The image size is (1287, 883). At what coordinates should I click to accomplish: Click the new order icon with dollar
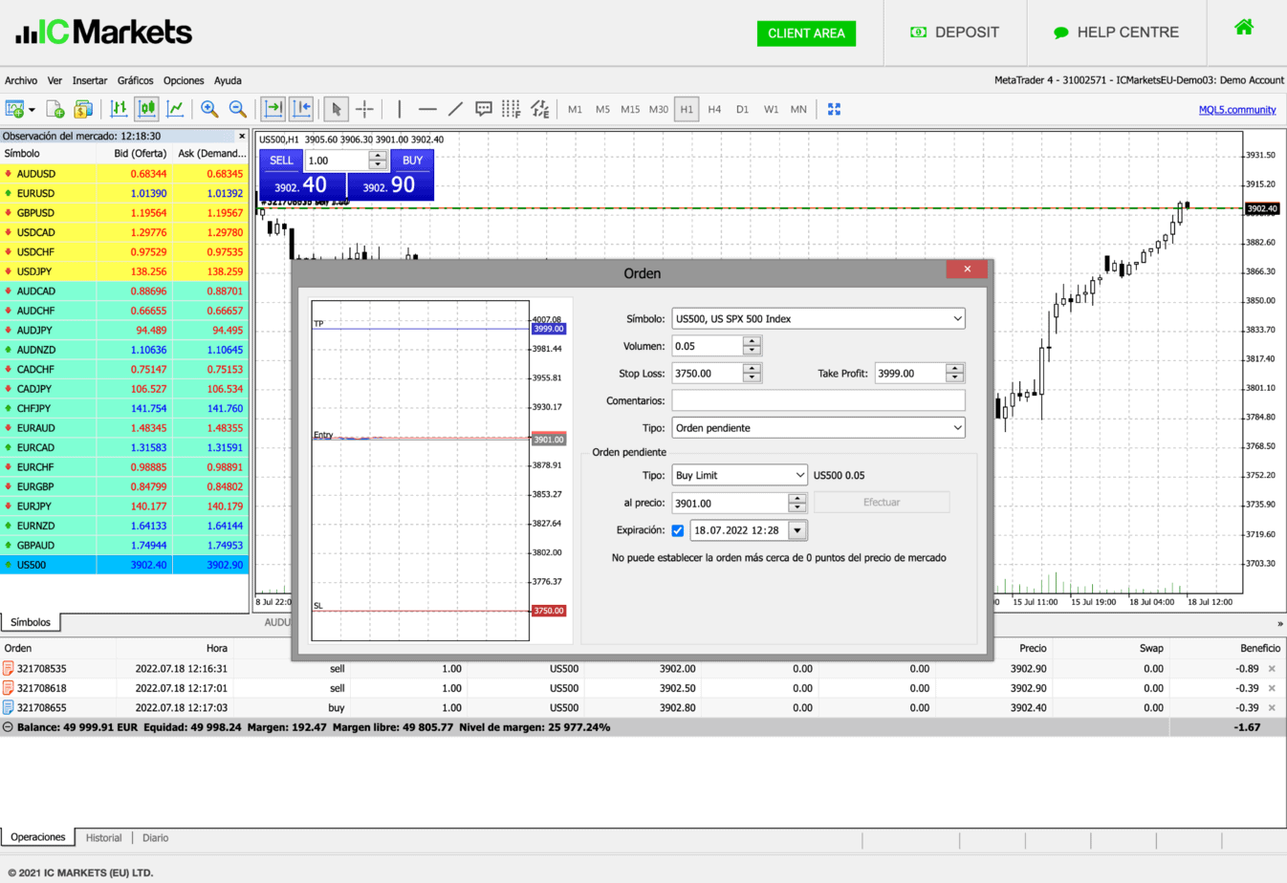[x=83, y=109]
